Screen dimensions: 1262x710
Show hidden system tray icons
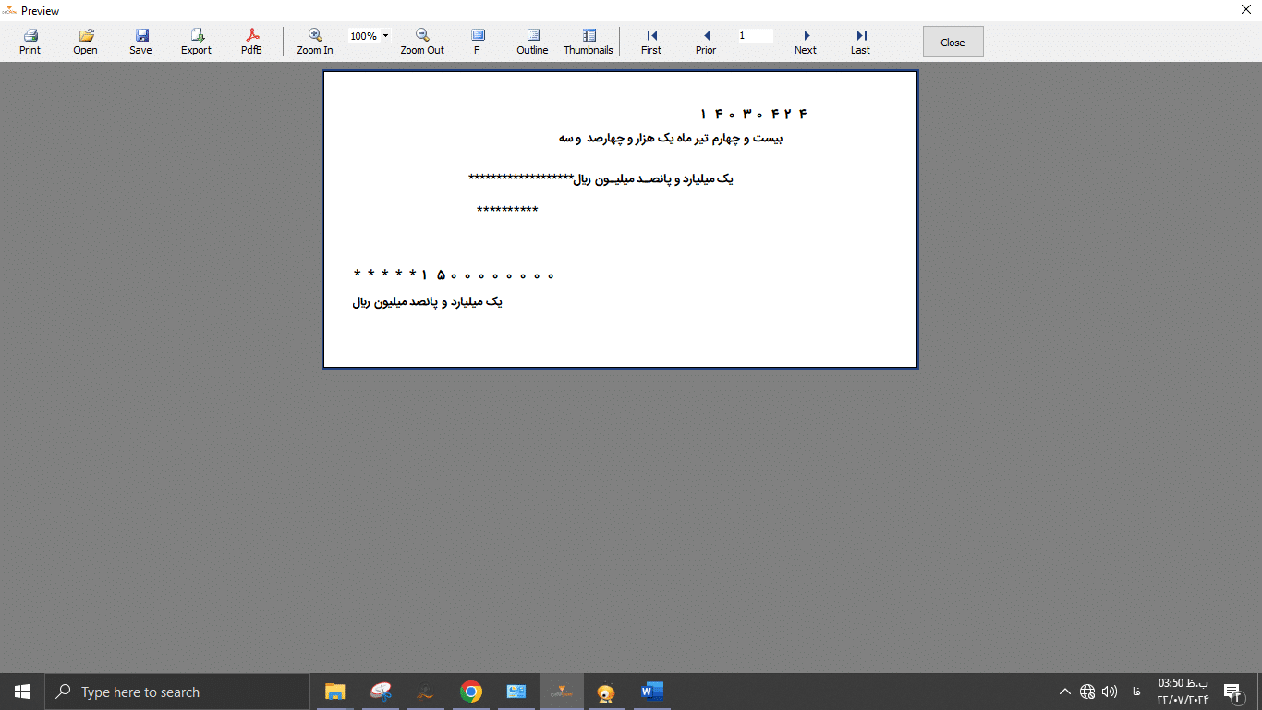coord(1065,692)
